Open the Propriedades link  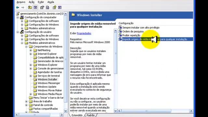coord(84,33)
